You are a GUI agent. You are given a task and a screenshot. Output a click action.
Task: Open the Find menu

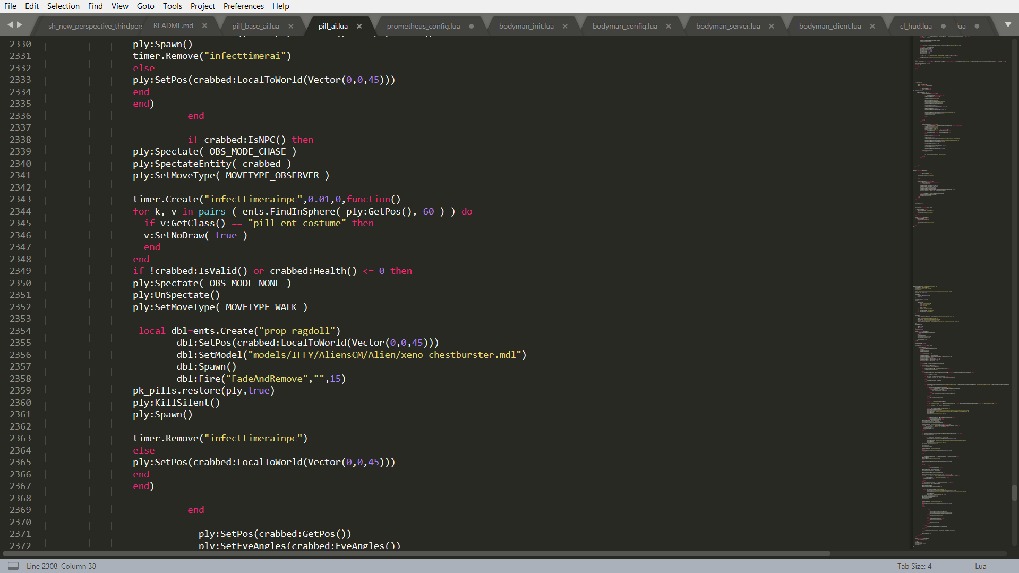click(96, 6)
